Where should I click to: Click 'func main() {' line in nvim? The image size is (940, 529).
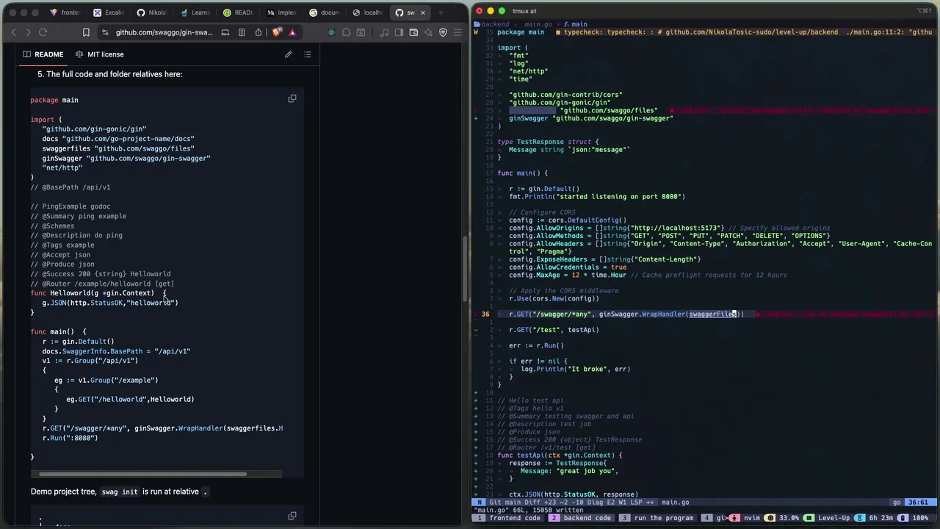point(522,173)
